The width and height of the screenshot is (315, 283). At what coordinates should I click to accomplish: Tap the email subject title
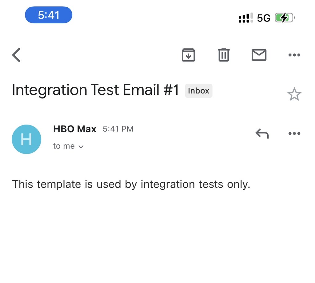click(x=95, y=90)
